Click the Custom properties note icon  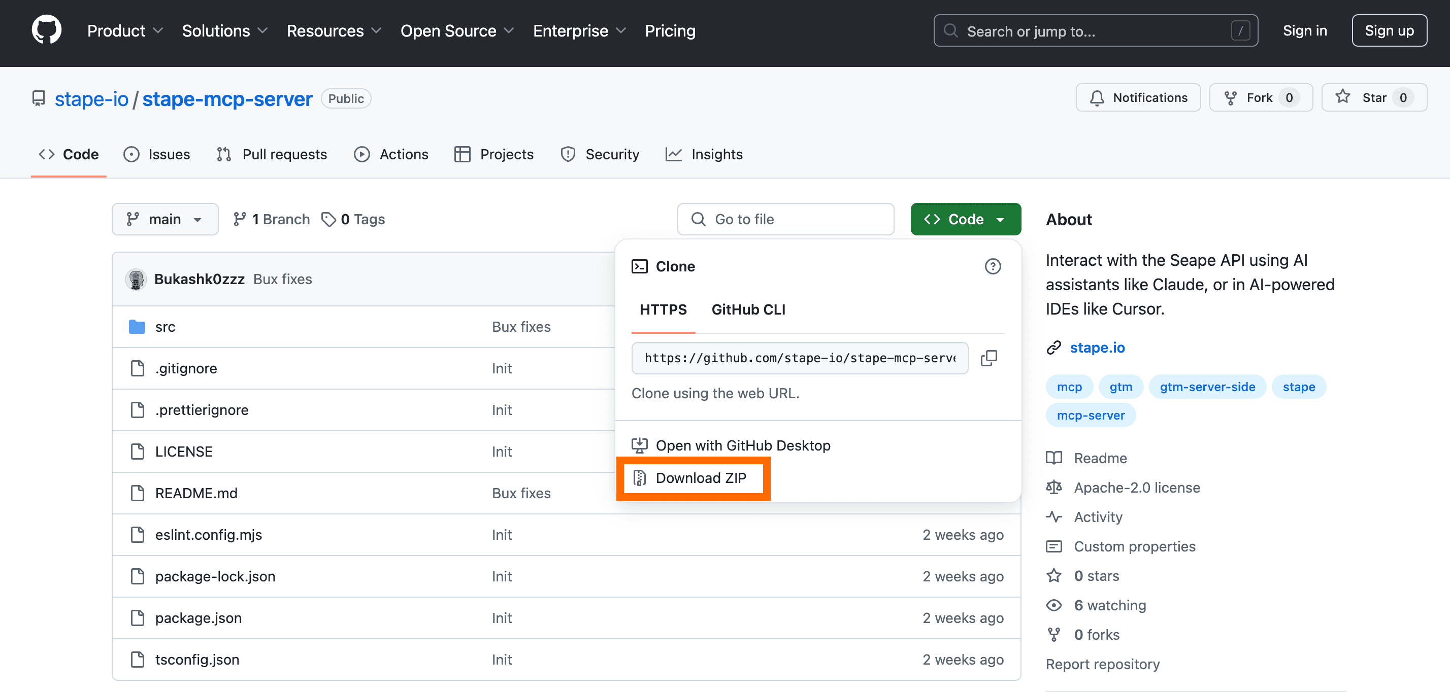pyautogui.click(x=1053, y=546)
